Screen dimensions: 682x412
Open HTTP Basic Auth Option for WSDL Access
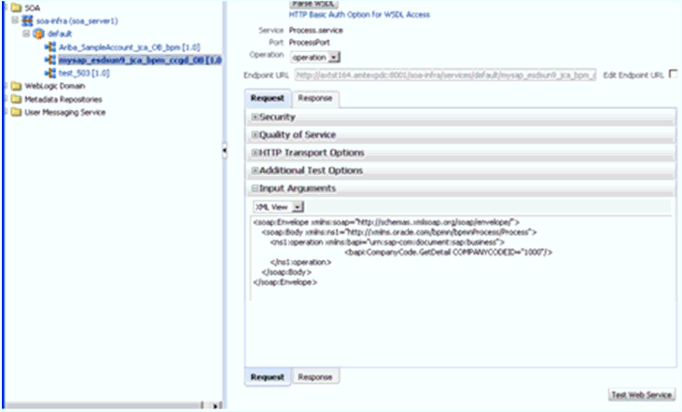(359, 14)
